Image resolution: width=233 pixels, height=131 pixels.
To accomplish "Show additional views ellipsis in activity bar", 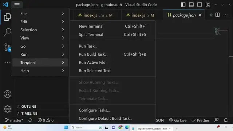I will pyautogui.click(x=7, y=62).
